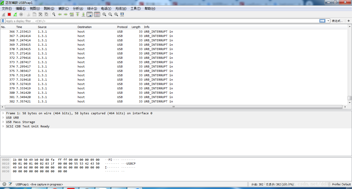The image size is (352, 189).
Task: Jump to the last packet
Action: point(83,14)
